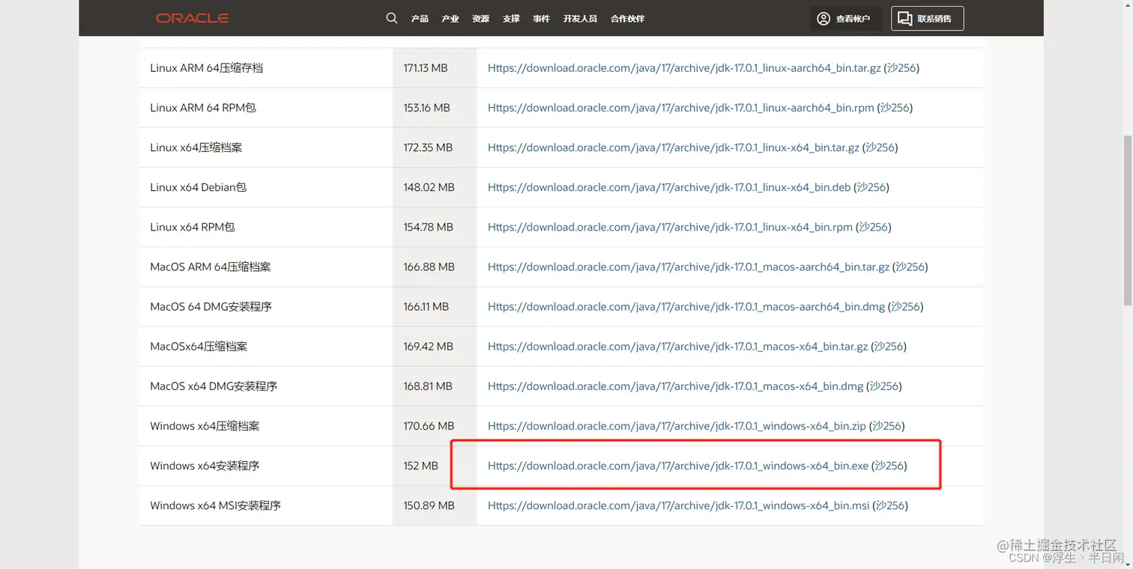
Task: Select the Windows x64压缩档案 label
Action: tap(205, 425)
